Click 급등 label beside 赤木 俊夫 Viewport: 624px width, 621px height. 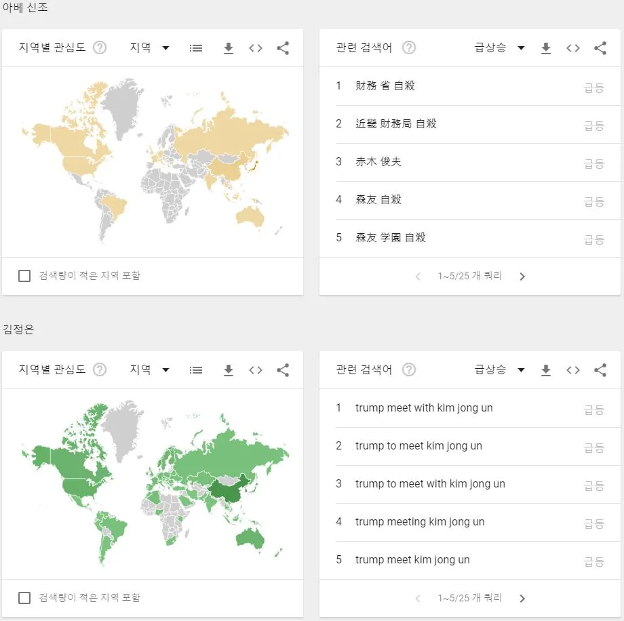(593, 163)
